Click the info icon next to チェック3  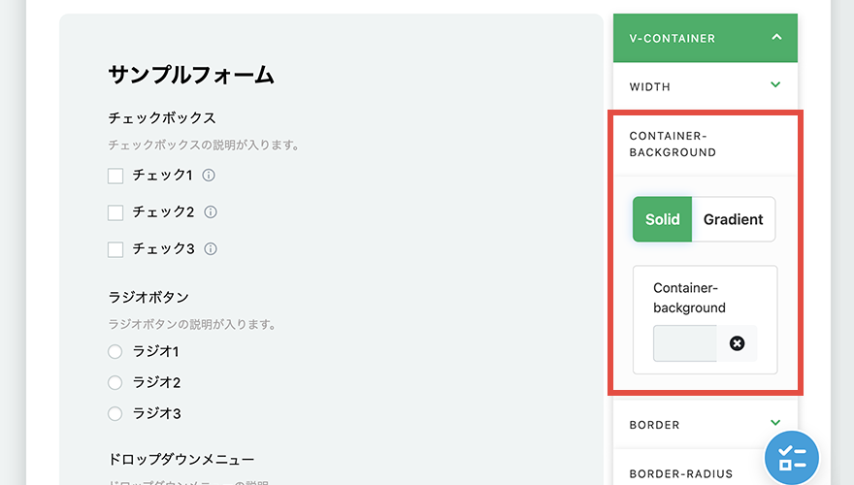click(x=211, y=248)
